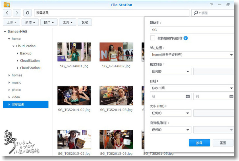The height and width of the screenshot is (161, 239).
Task: Click the File Station folder logo
Action: click(x=7, y=5)
